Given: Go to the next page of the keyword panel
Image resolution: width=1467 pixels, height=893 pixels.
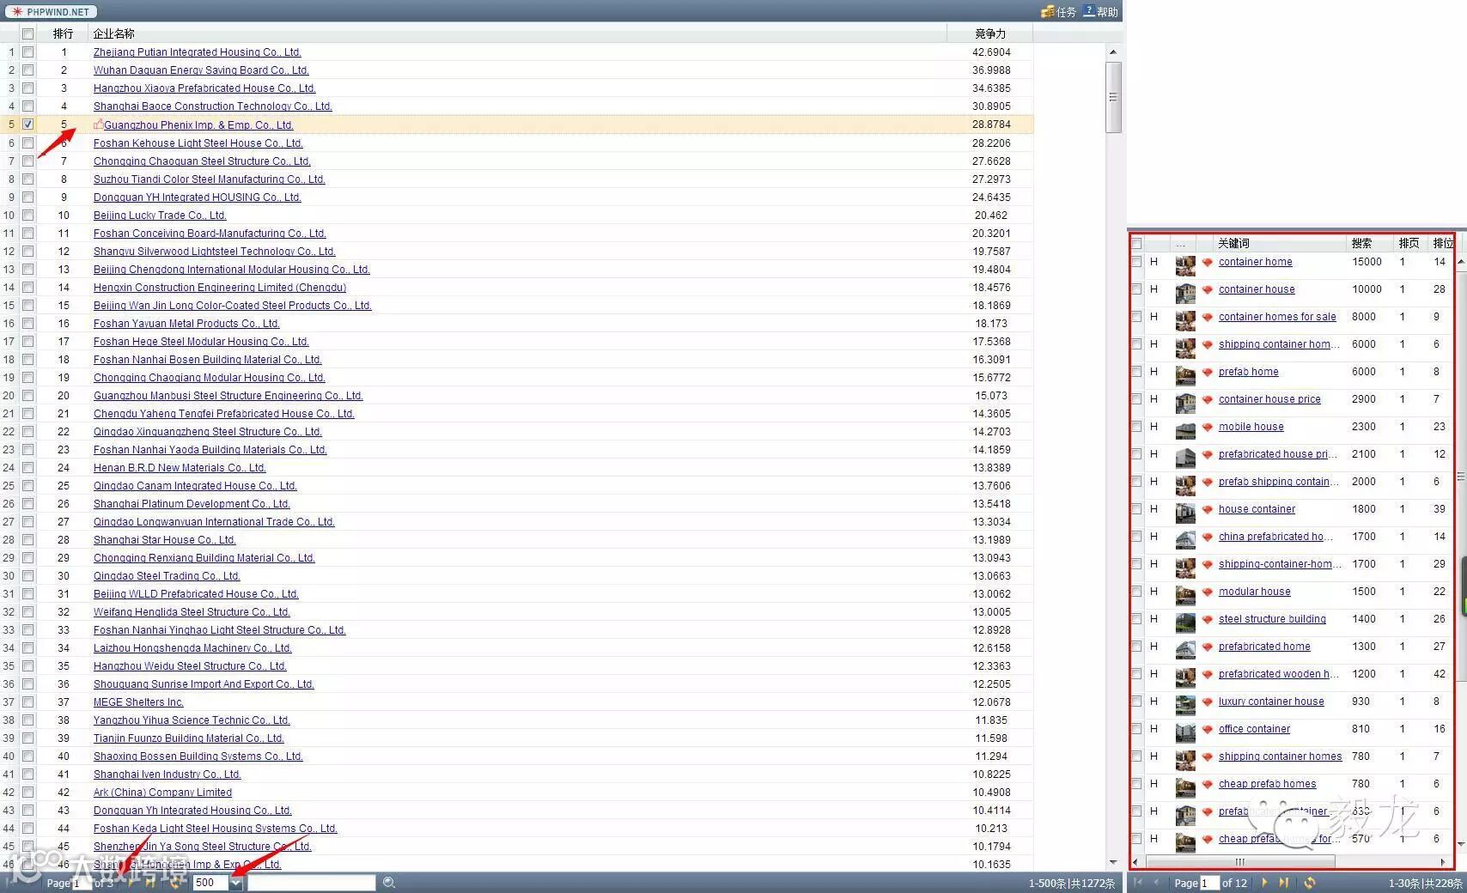Looking at the screenshot, I should tap(1264, 883).
